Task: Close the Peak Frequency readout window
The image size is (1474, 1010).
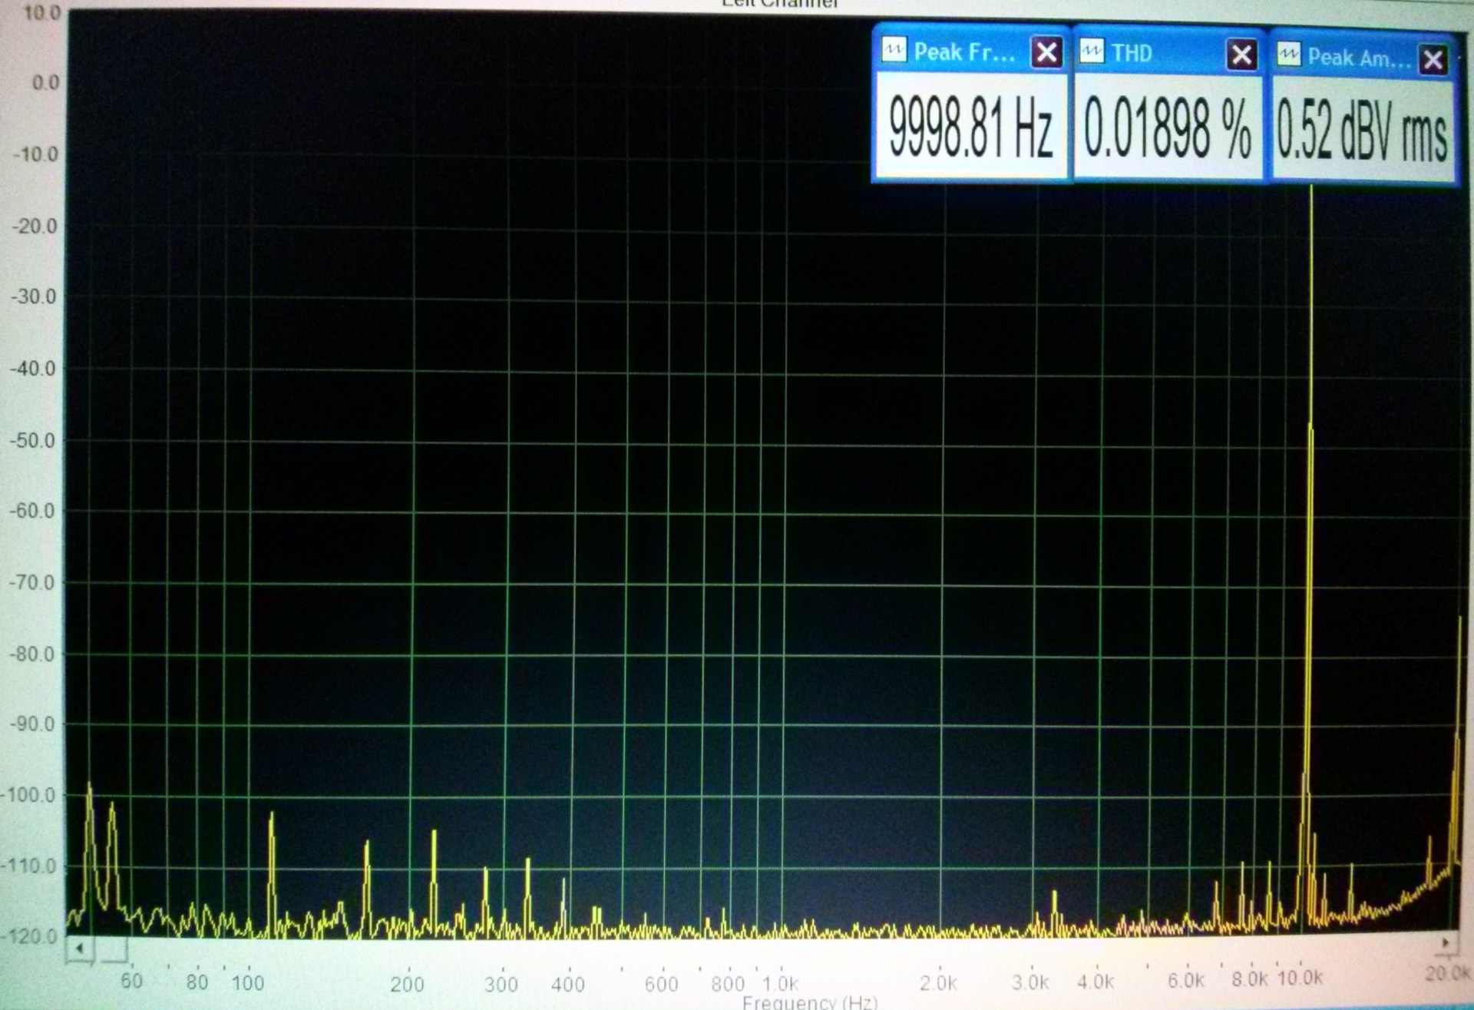Action: 1046,52
